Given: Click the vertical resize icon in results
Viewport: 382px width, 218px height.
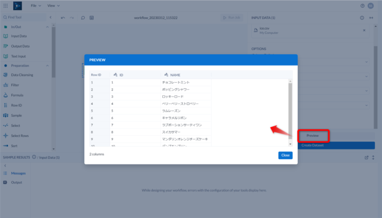Looking at the screenshot, I should pos(373,157).
